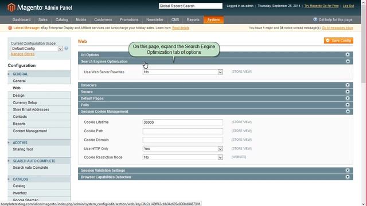This screenshot has width=367, height=206.
Task: Open the CMS menu
Action: (175, 19)
